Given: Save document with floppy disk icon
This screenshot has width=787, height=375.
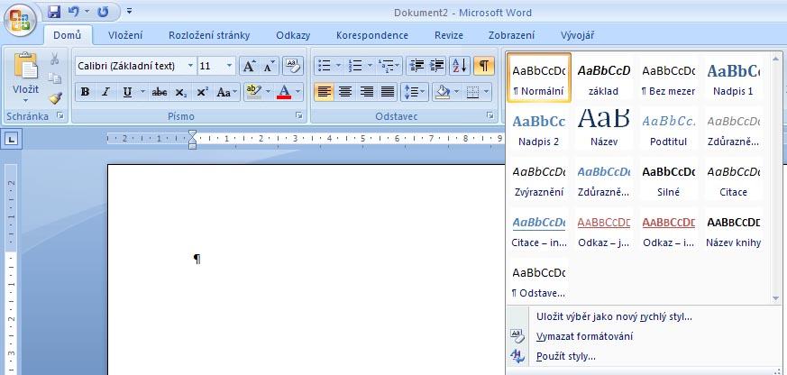Looking at the screenshot, I should (54, 12).
